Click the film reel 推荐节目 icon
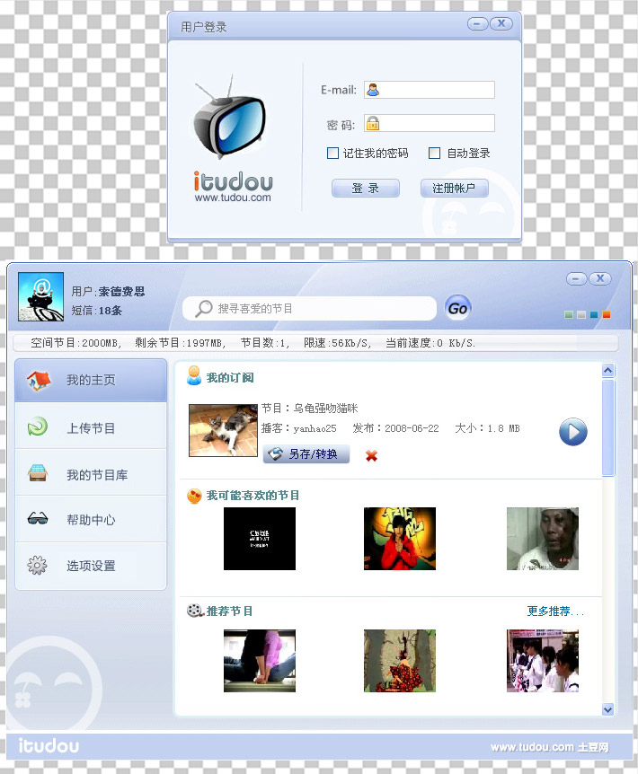The image size is (638, 774). [195, 611]
